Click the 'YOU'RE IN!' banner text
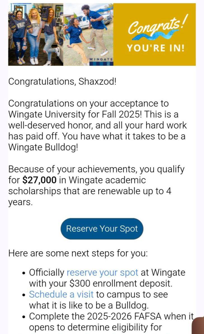The image size is (204, 334). pyautogui.click(x=156, y=48)
